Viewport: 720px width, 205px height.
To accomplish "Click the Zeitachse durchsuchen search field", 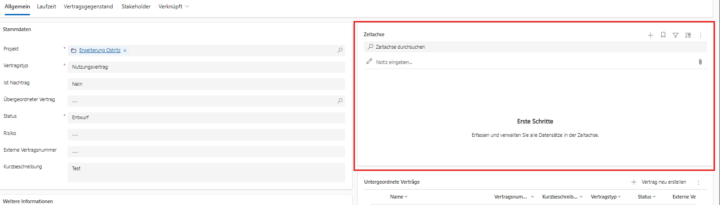I will (535, 47).
